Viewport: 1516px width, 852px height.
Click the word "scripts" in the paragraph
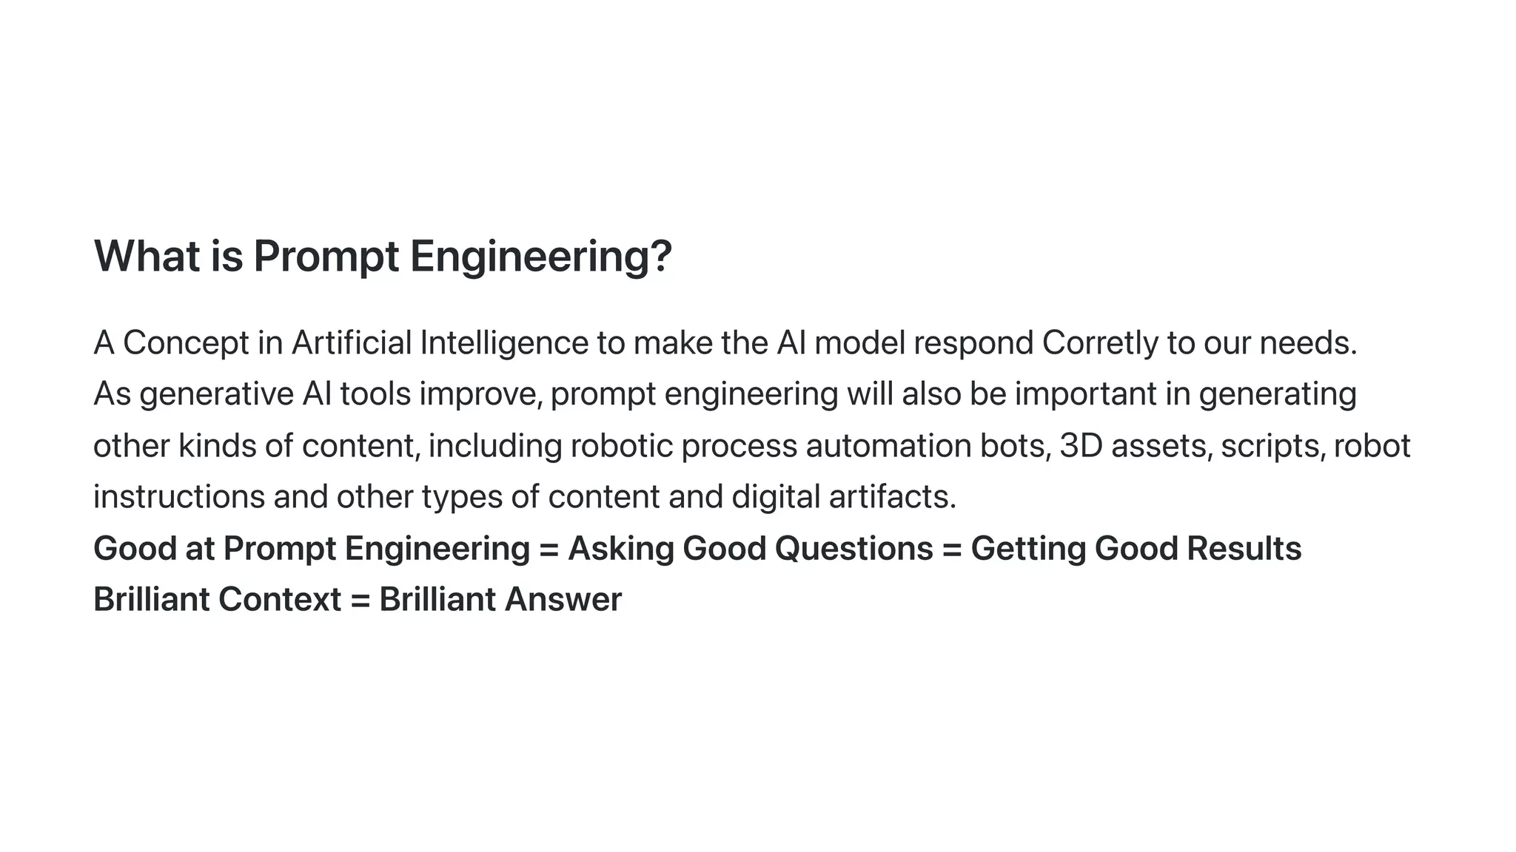click(1271, 446)
